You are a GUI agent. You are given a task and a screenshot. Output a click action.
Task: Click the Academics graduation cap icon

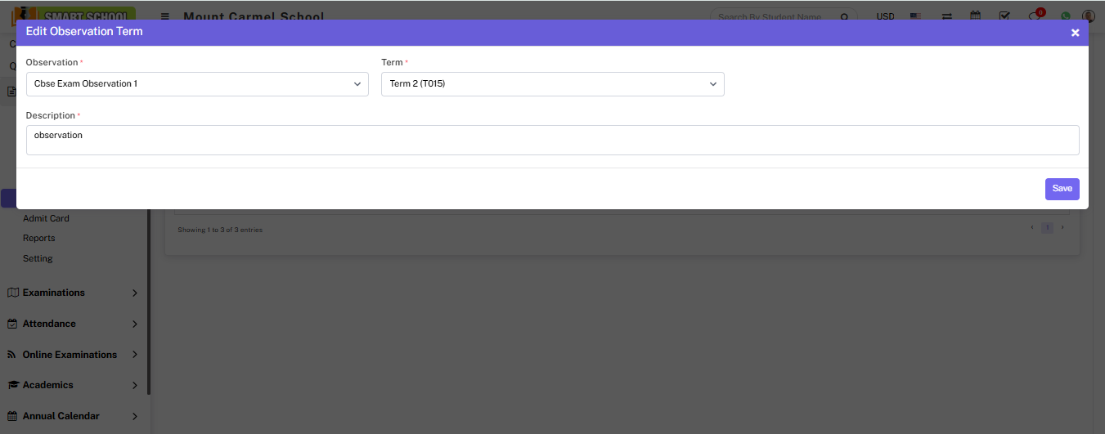point(12,385)
